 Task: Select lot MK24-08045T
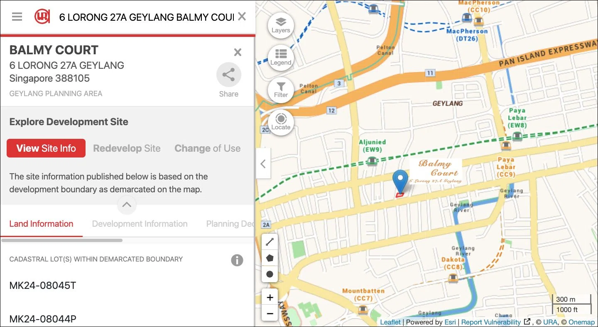tap(43, 286)
